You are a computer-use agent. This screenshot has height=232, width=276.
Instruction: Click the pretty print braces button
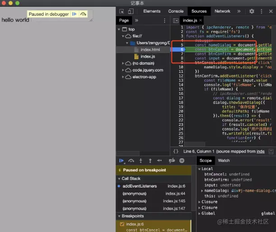point(176,151)
